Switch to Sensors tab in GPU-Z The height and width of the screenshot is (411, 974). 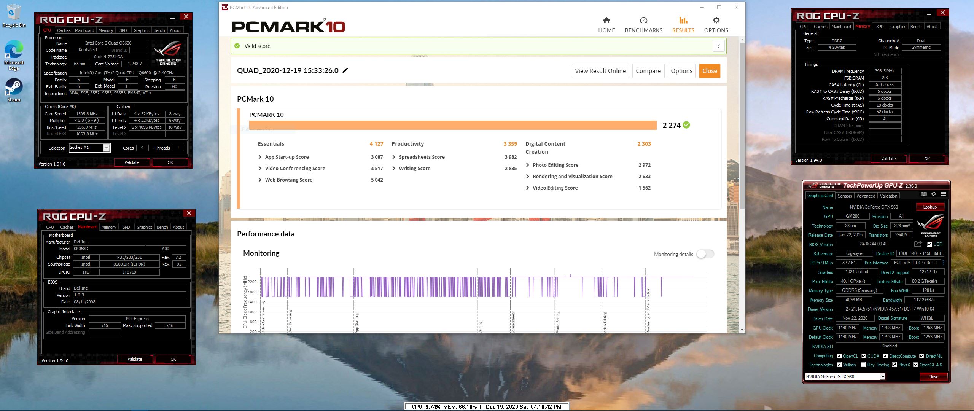(x=845, y=196)
